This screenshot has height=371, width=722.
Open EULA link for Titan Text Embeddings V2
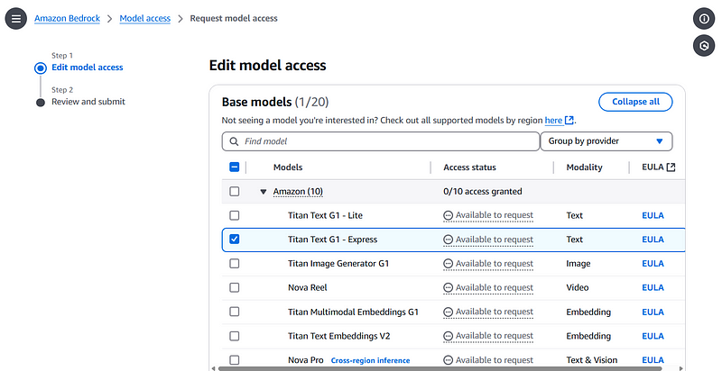[653, 336]
